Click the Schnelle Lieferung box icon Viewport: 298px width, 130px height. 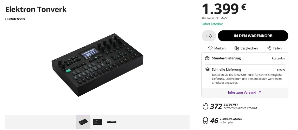point(207,69)
